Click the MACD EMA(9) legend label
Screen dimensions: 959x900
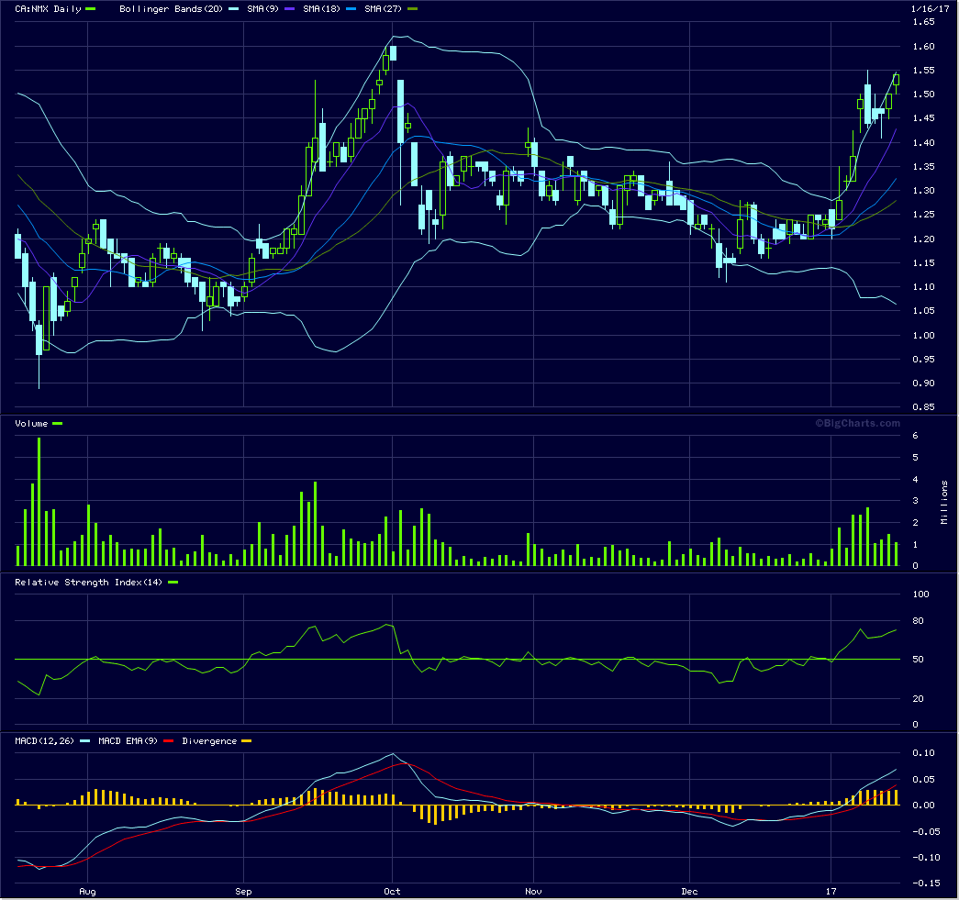pyautogui.click(x=128, y=740)
